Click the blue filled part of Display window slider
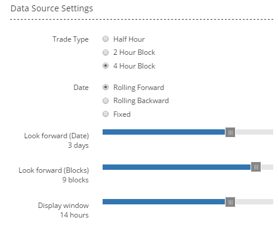 click(x=164, y=202)
